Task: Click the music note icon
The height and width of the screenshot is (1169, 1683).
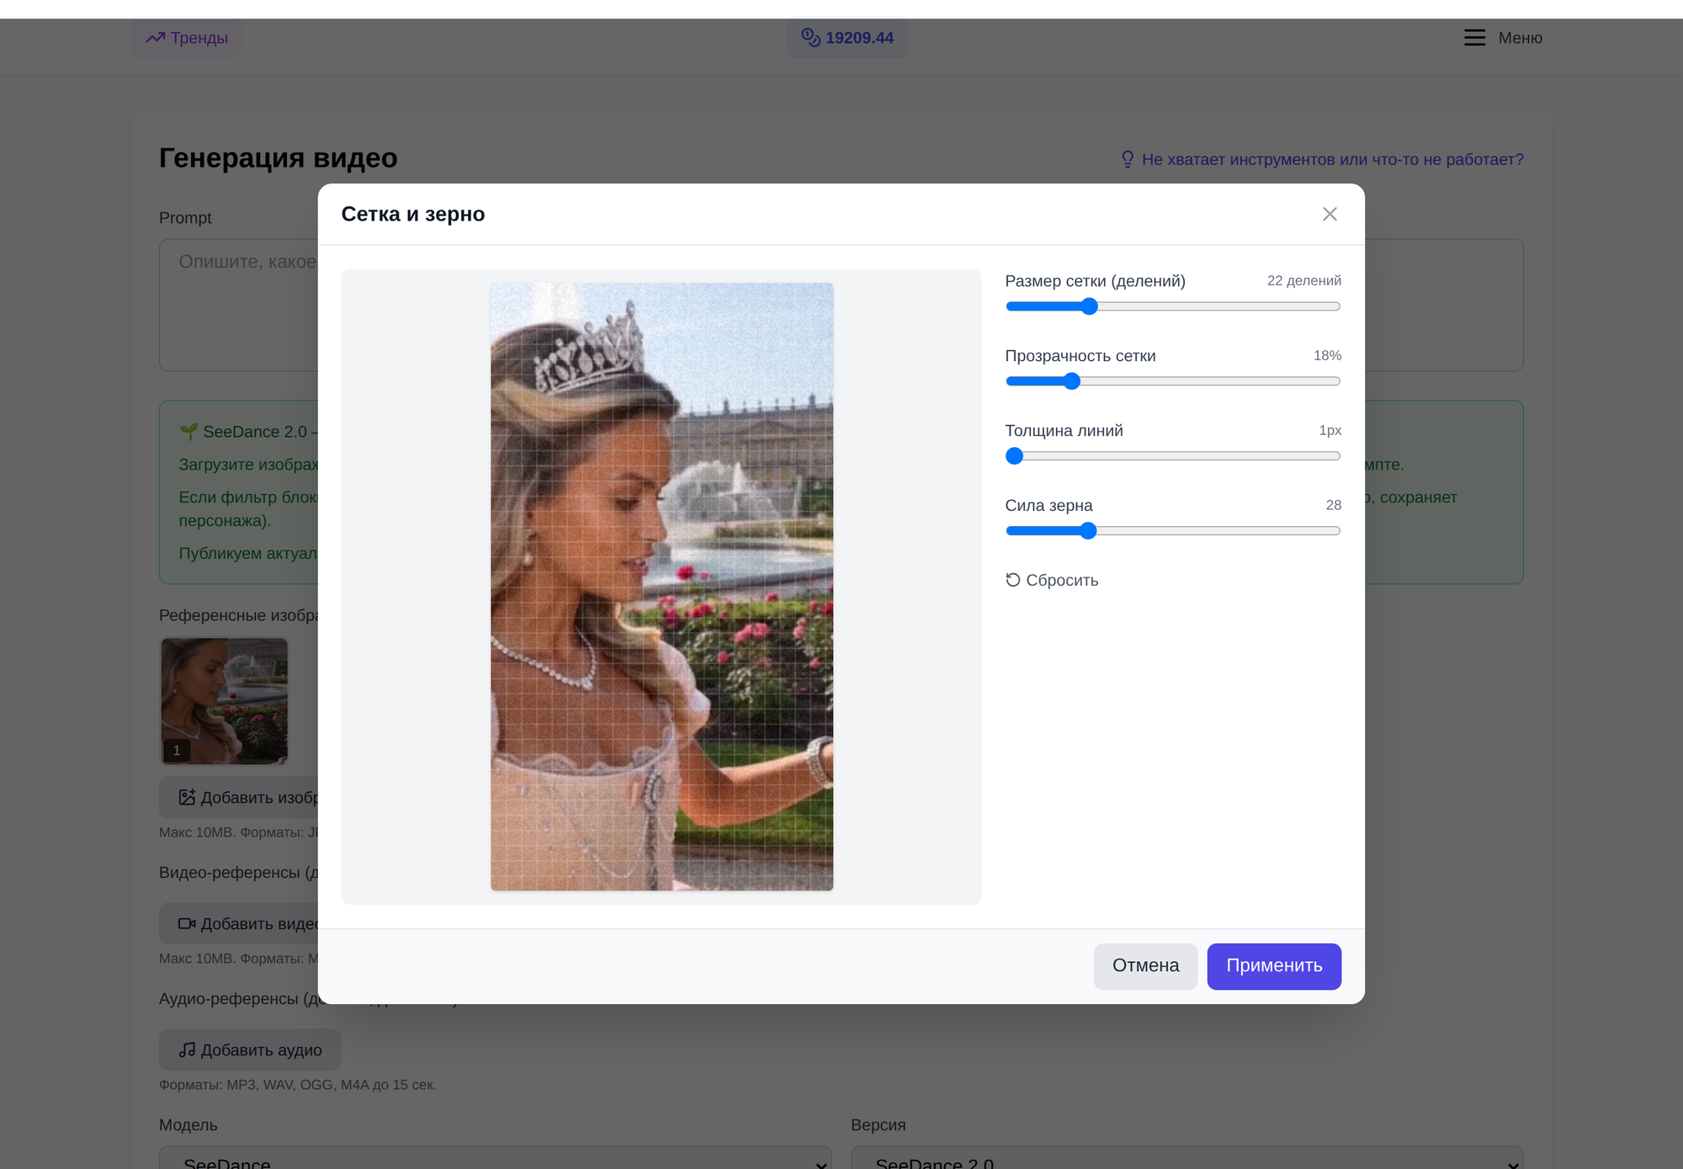Action: pos(187,1049)
